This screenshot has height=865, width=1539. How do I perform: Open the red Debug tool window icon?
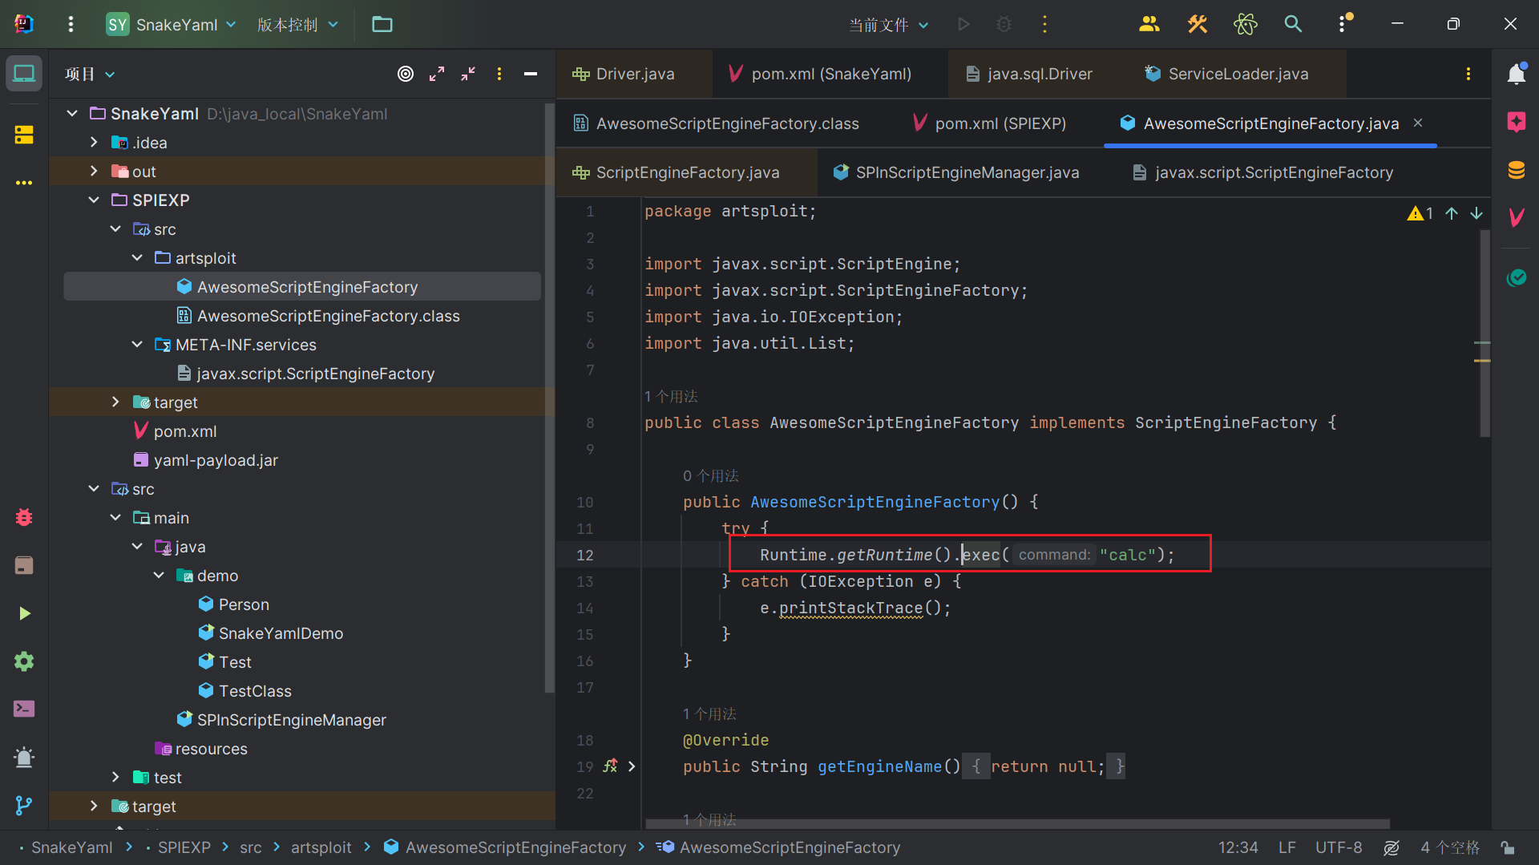coord(24,517)
